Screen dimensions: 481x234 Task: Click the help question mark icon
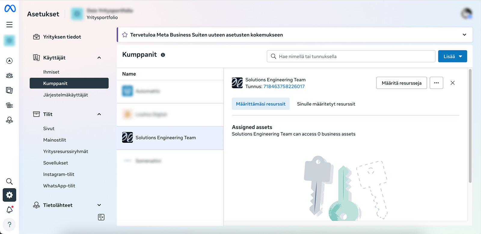click(10, 224)
